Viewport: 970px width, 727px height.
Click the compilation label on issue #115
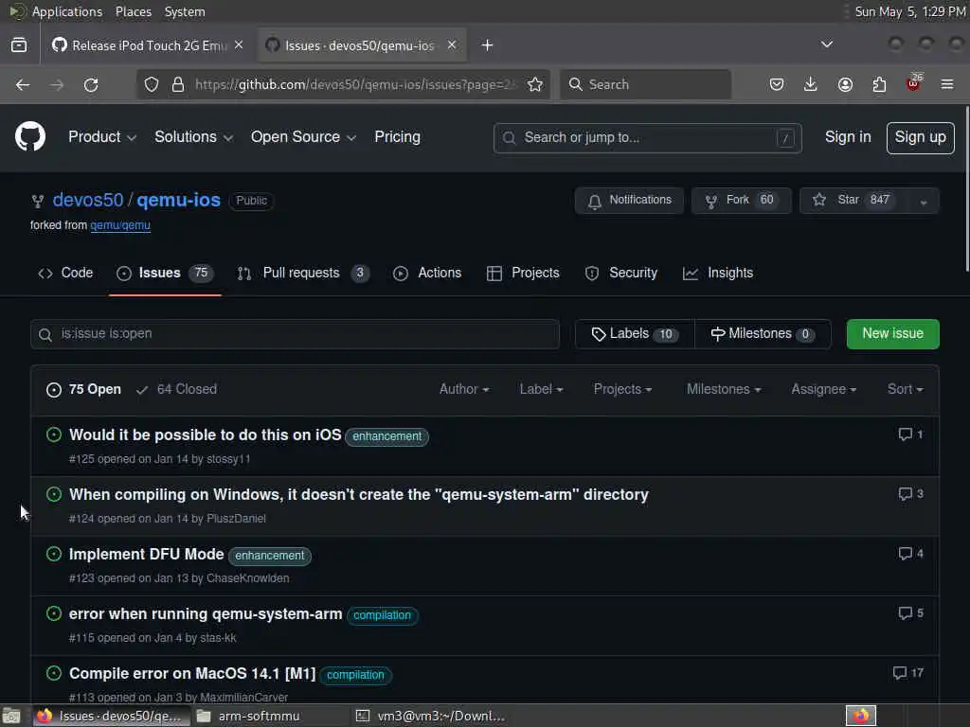383,615
